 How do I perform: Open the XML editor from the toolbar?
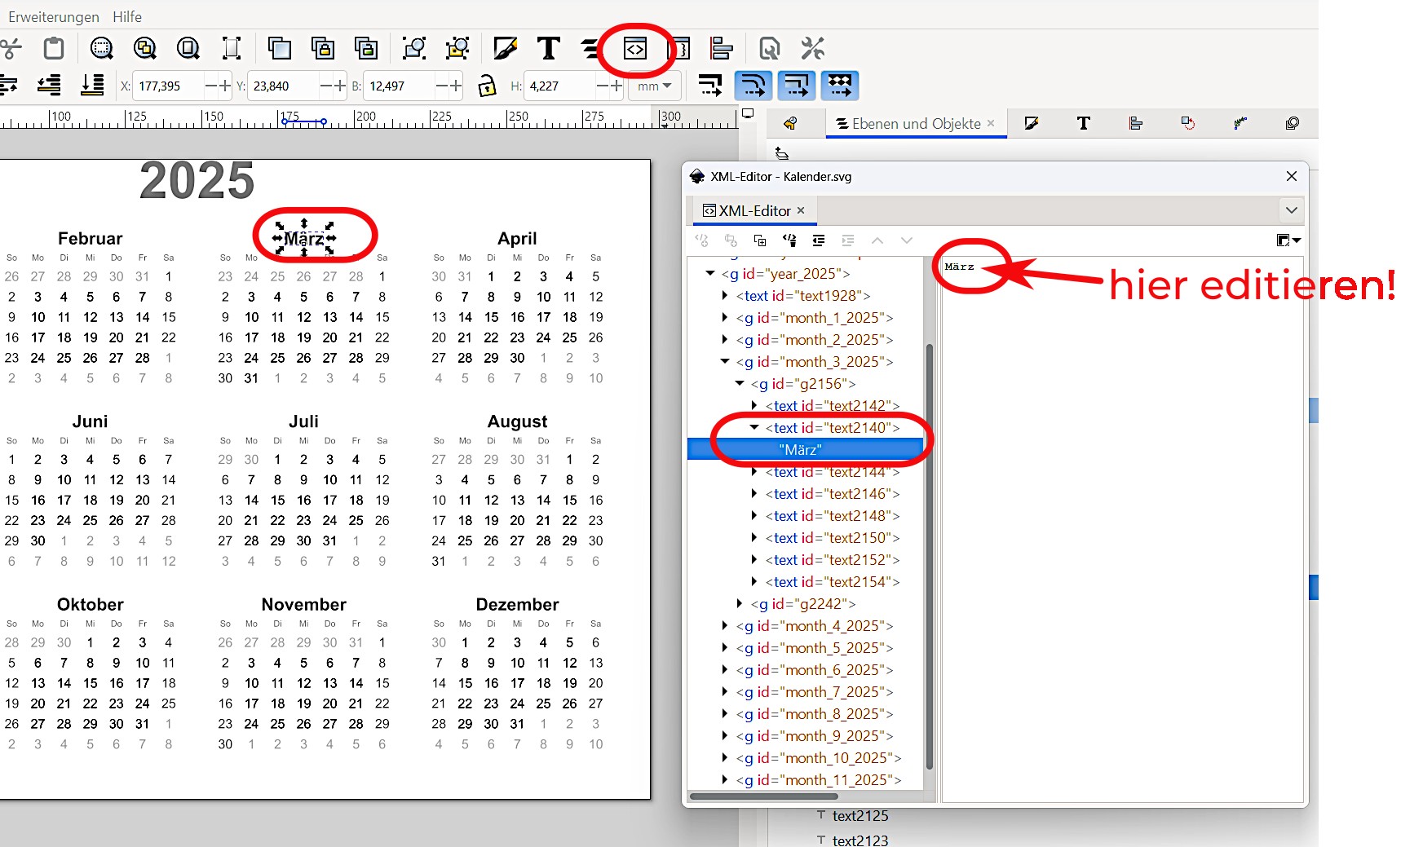(634, 49)
